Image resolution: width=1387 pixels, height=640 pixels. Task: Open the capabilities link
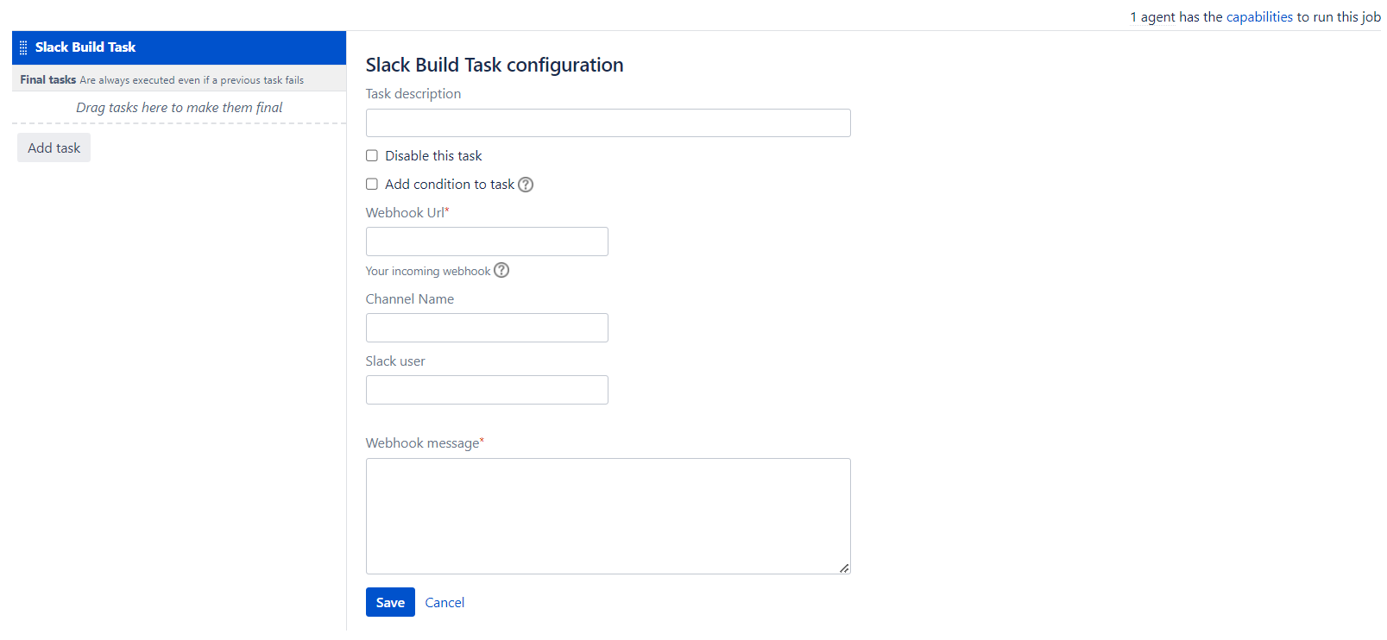(1259, 17)
